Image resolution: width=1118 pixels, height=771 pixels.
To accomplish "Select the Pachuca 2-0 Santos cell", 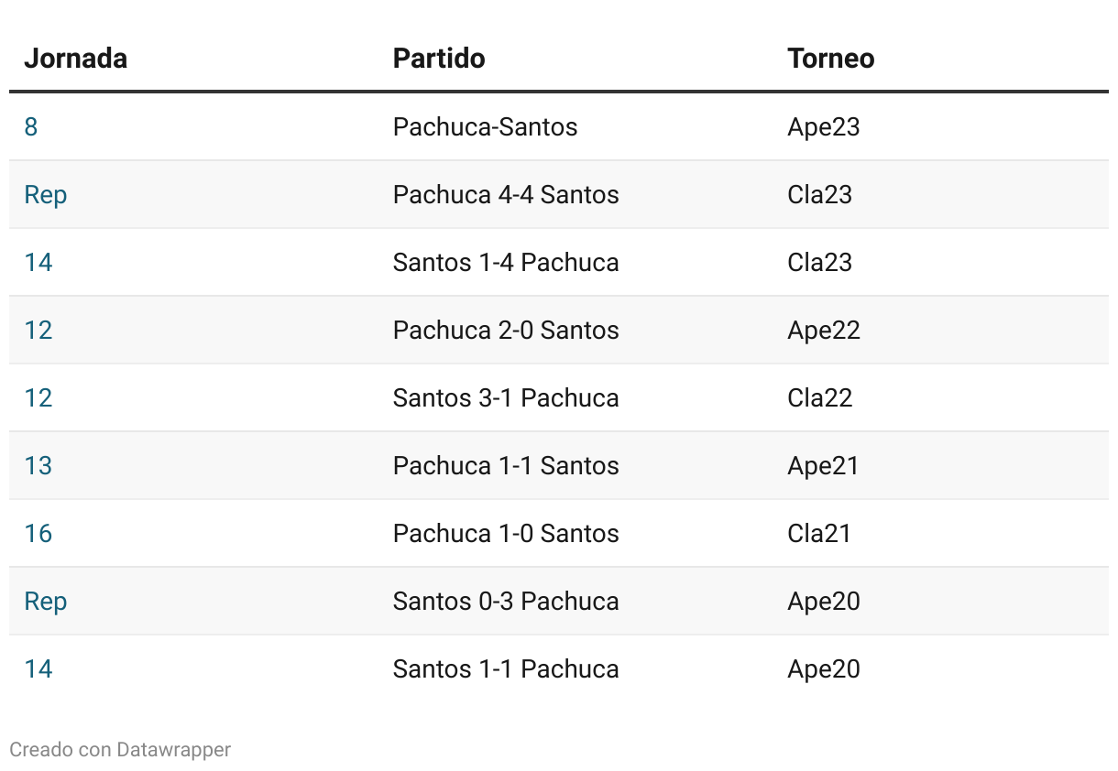I will click(506, 330).
